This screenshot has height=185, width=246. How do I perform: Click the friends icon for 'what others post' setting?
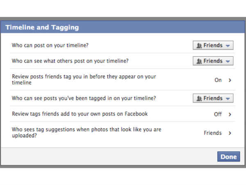199,61
